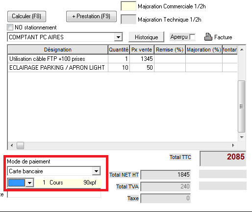Sort by the Désignation column header

pyautogui.click(x=58, y=50)
